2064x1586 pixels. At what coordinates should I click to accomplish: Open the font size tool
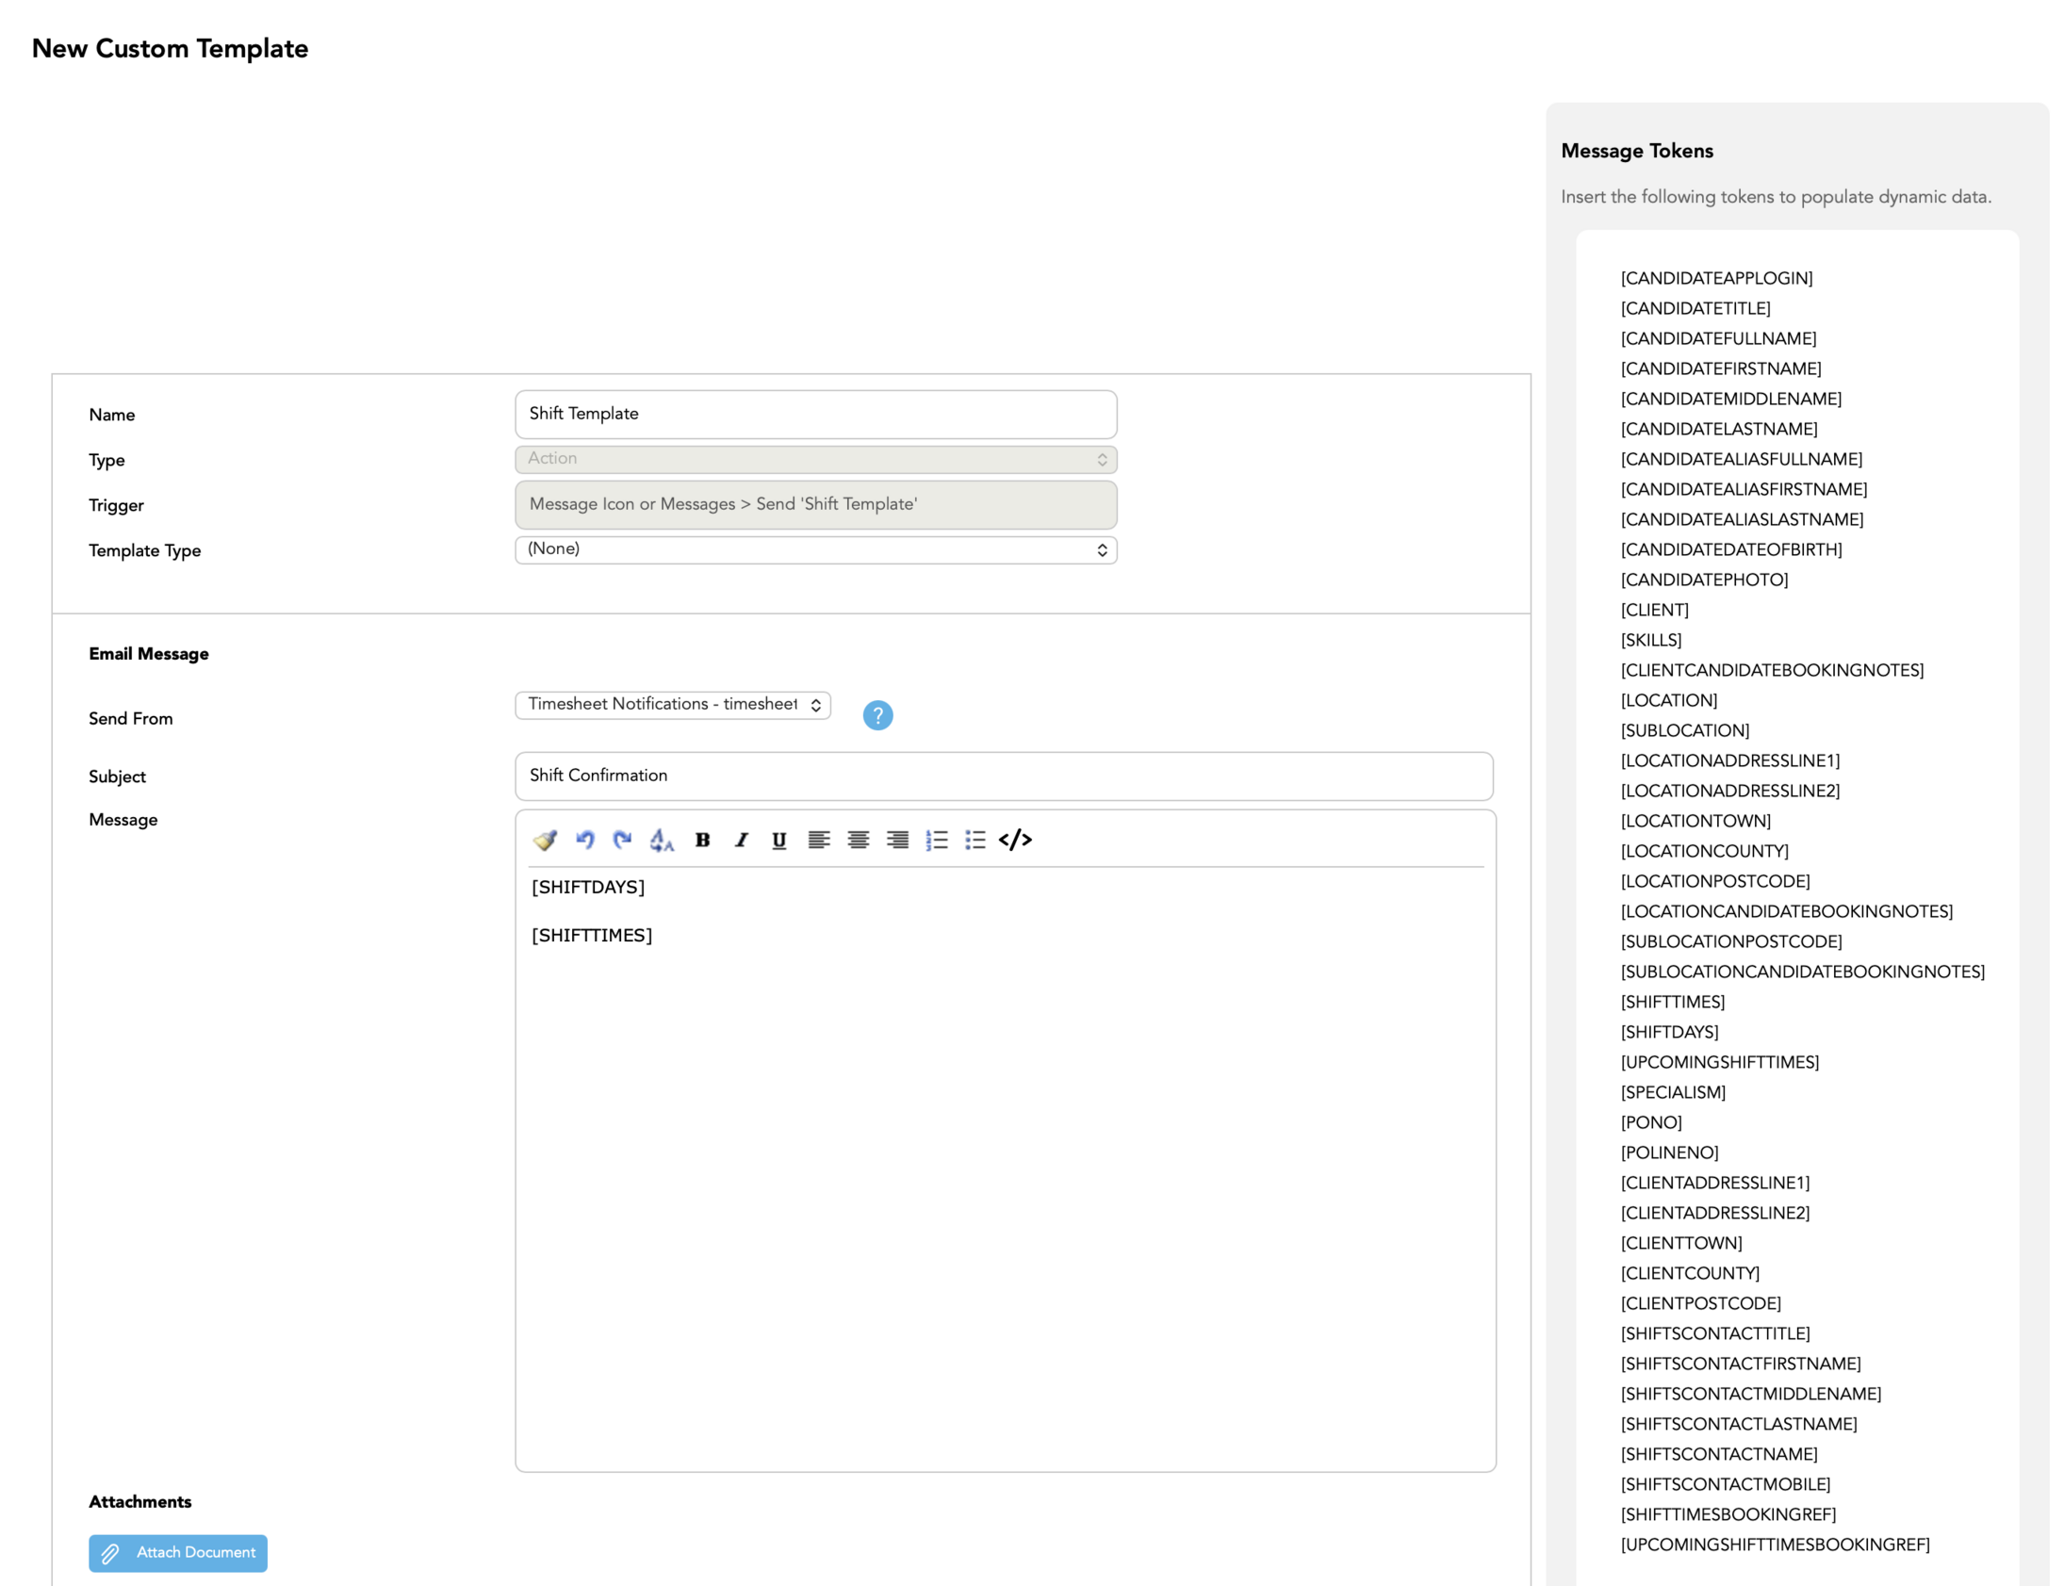(x=661, y=840)
